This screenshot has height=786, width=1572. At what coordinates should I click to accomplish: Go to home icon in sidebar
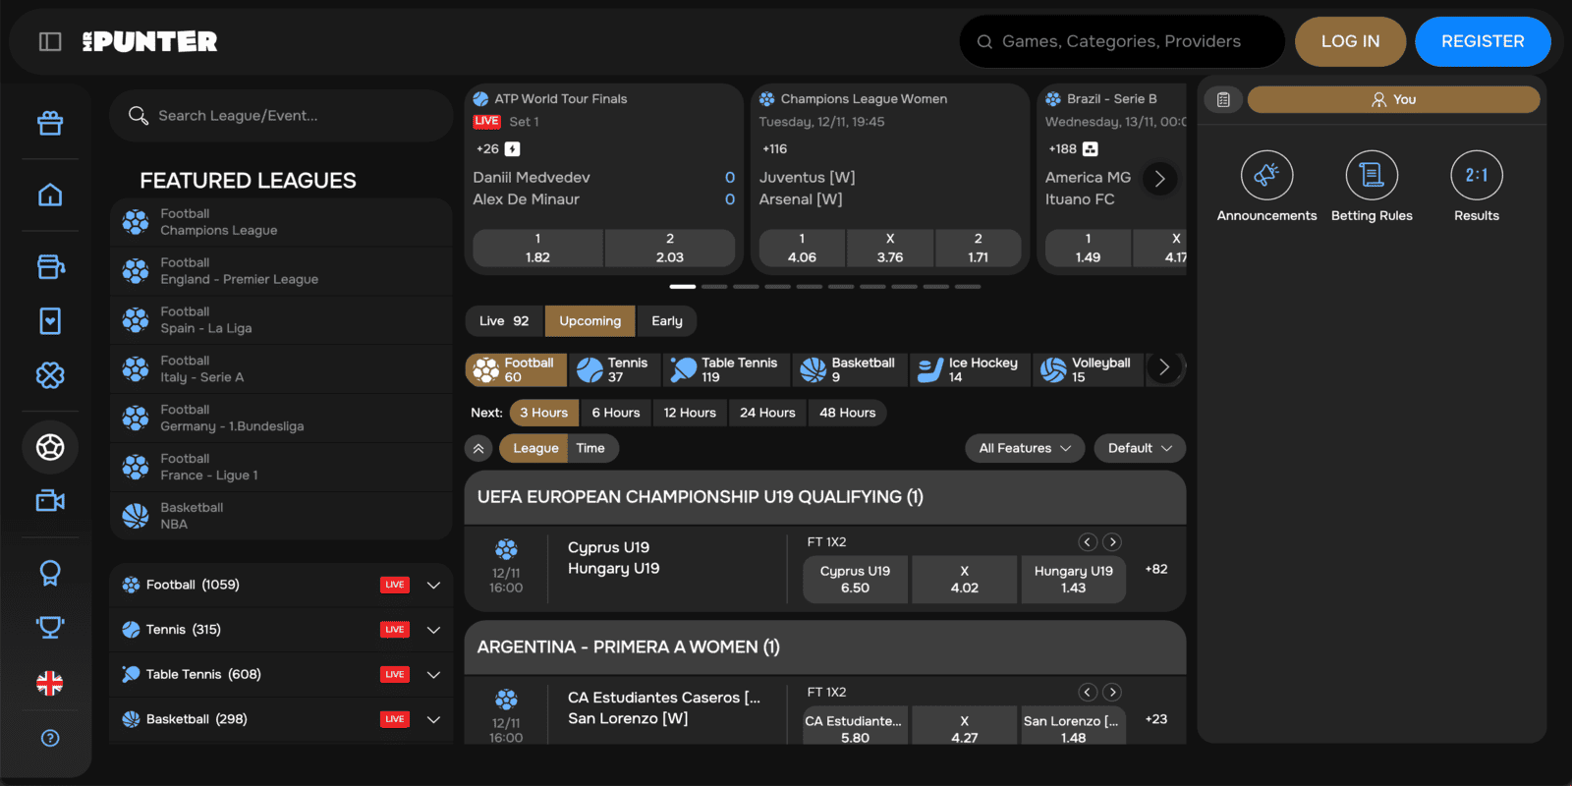50,195
